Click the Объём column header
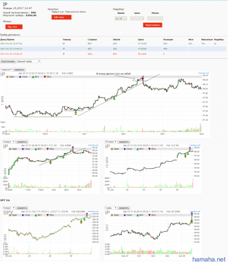 (116, 40)
